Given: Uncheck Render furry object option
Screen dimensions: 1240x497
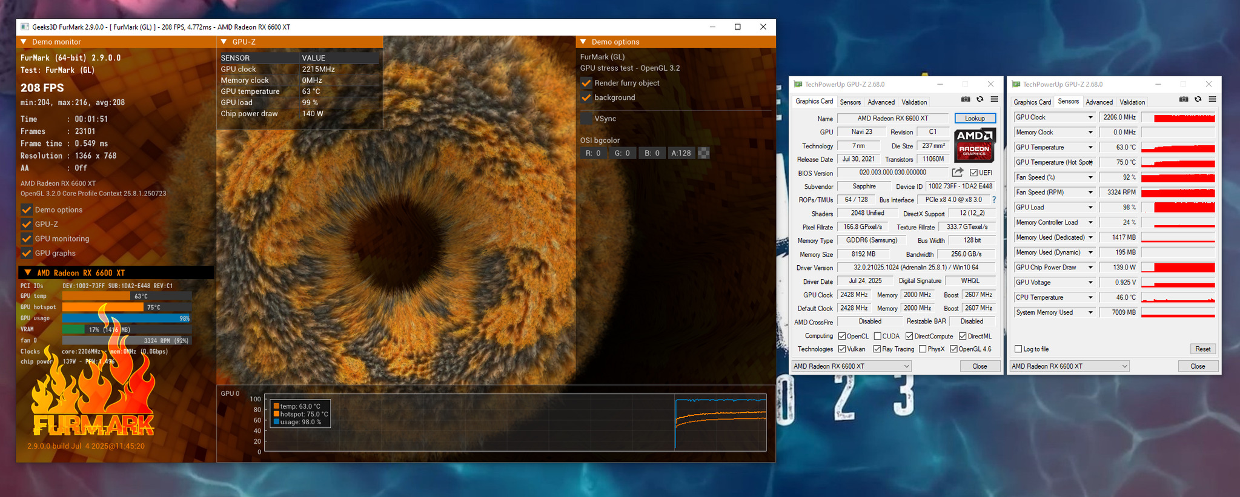Looking at the screenshot, I should [x=586, y=83].
